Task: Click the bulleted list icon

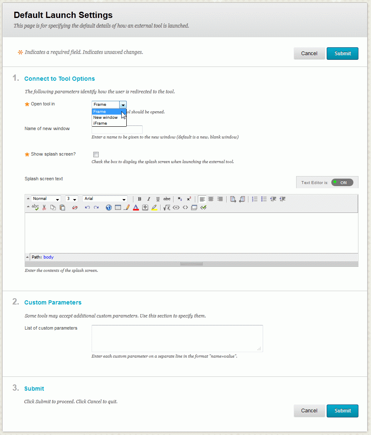Action: coord(264,199)
